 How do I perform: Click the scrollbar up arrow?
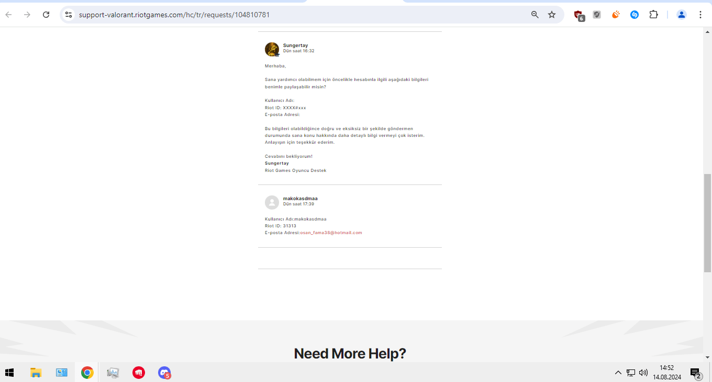[707, 31]
